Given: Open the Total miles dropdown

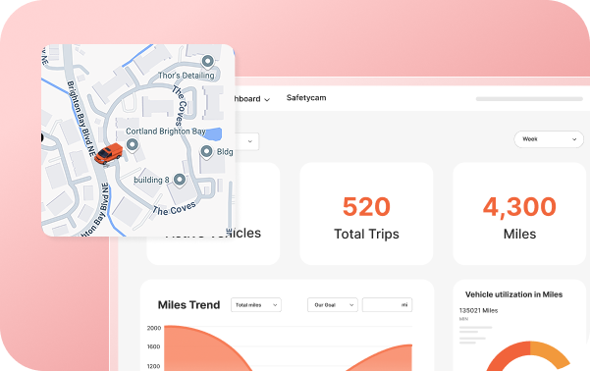Looking at the screenshot, I should click(256, 305).
